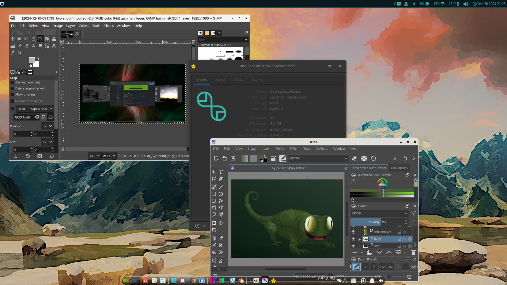The image size is (507, 285).
Task: Hide the 'right highlight' layer
Action: coord(353,232)
